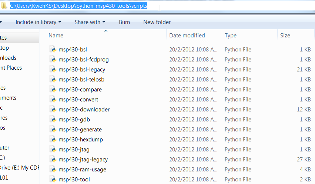Screen dimensions: 315x184
Task: Sort files by Type column
Action: (x=231, y=36)
